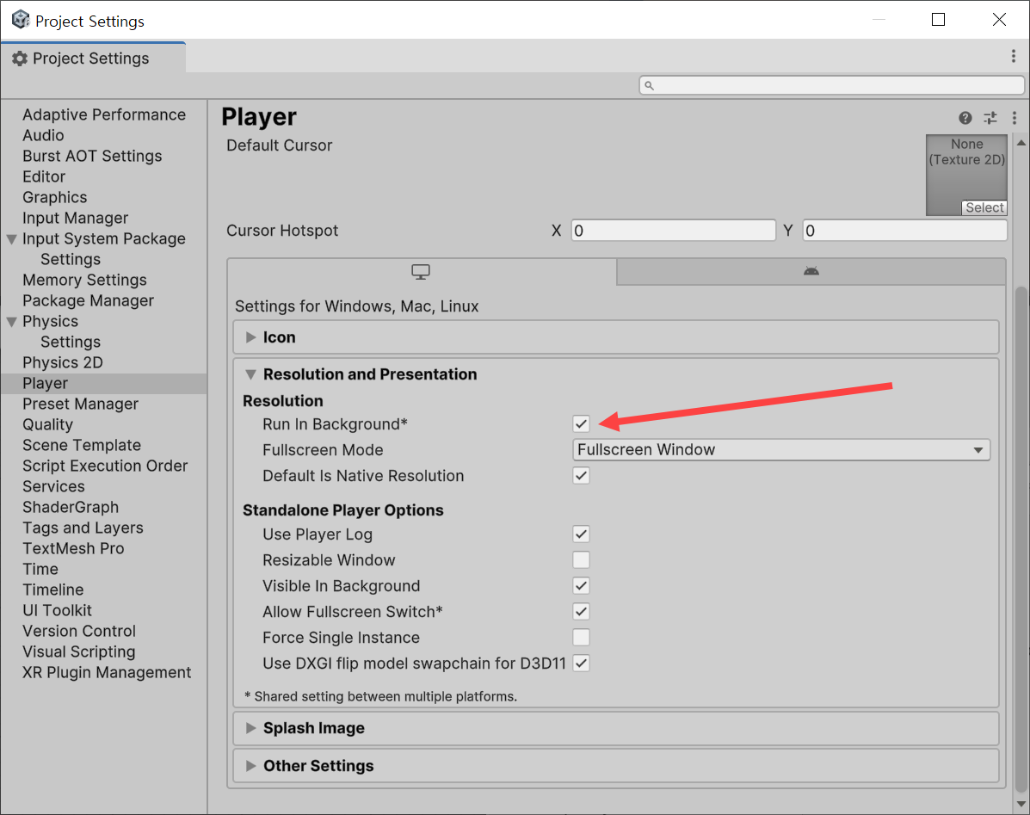1030x815 pixels.
Task: Open Time settings
Action: click(40, 570)
